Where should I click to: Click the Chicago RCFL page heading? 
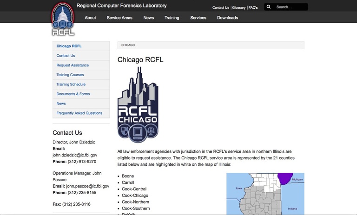tap(140, 59)
